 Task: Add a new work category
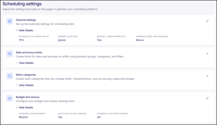tap(207, 76)
